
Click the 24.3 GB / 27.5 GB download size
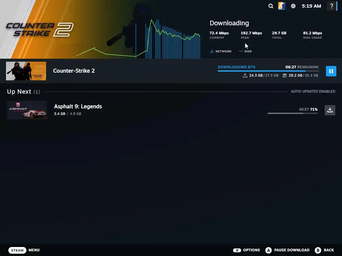(264, 75)
